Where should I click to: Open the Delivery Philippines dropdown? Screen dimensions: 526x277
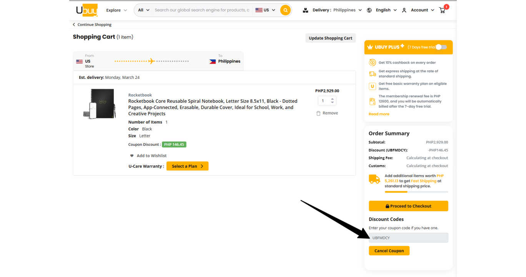[337, 10]
